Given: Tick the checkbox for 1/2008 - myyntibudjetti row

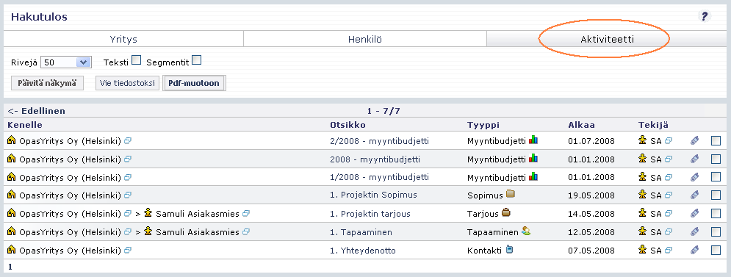Looking at the screenshot, I should [716, 177].
